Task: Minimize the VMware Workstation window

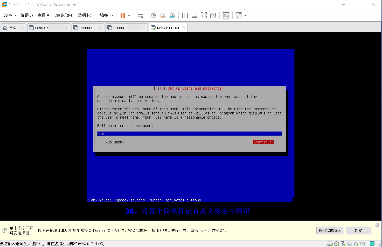Action: tap(343, 5)
